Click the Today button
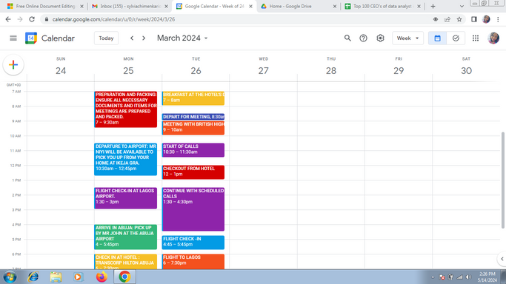The width and height of the screenshot is (506, 284). (x=106, y=38)
